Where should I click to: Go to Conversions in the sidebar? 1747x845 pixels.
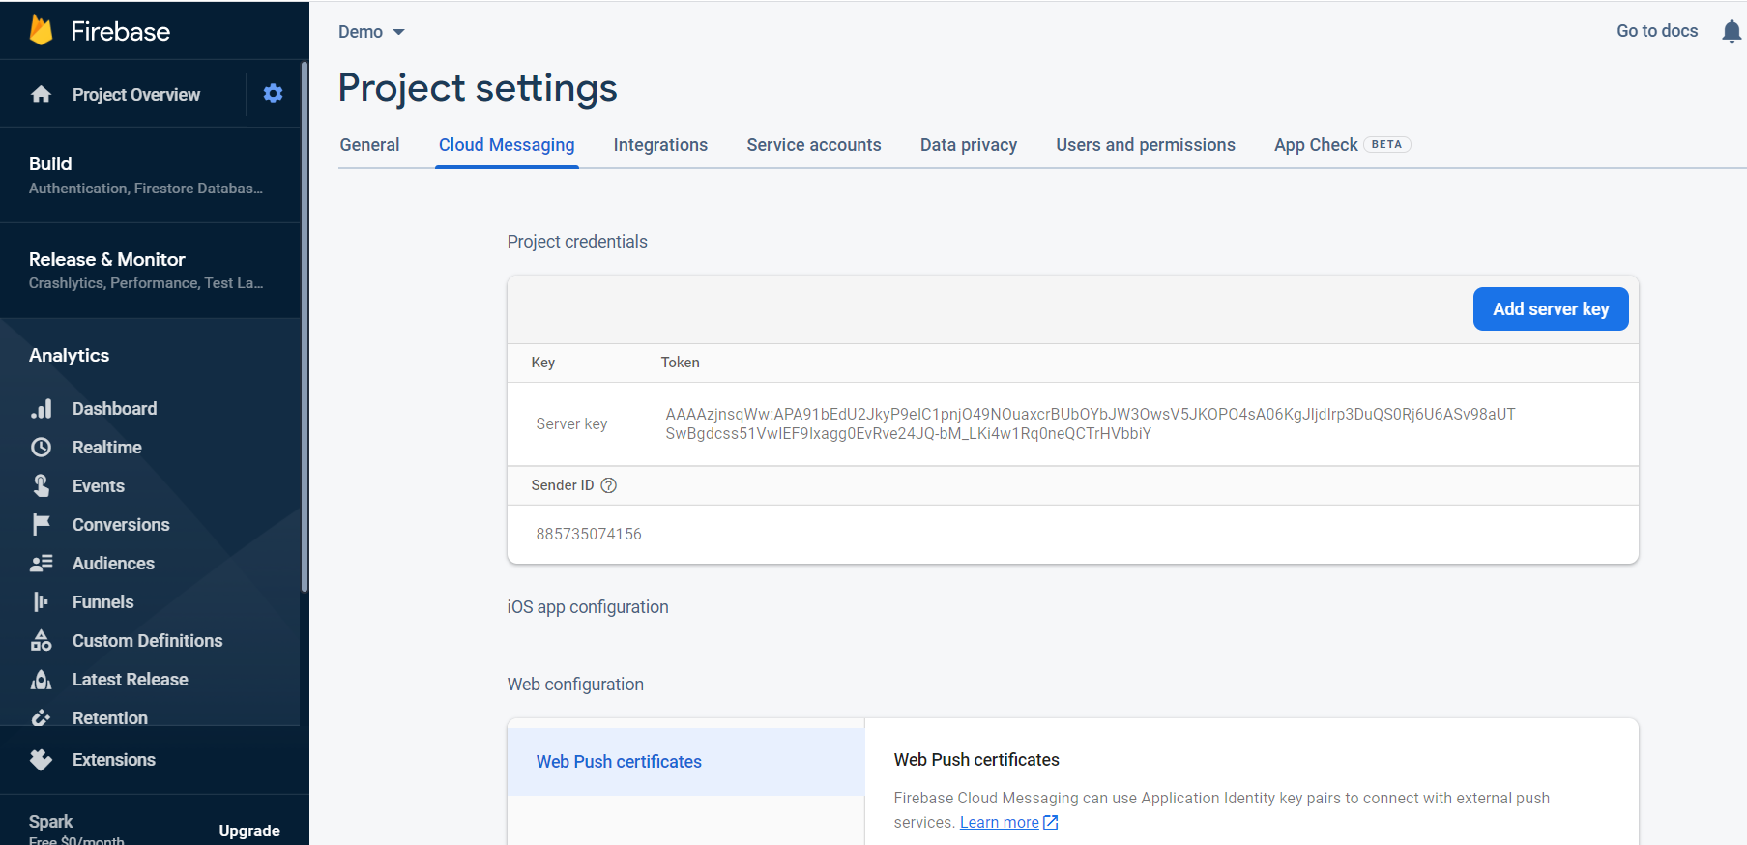pyautogui.click(x=121, y=525)
